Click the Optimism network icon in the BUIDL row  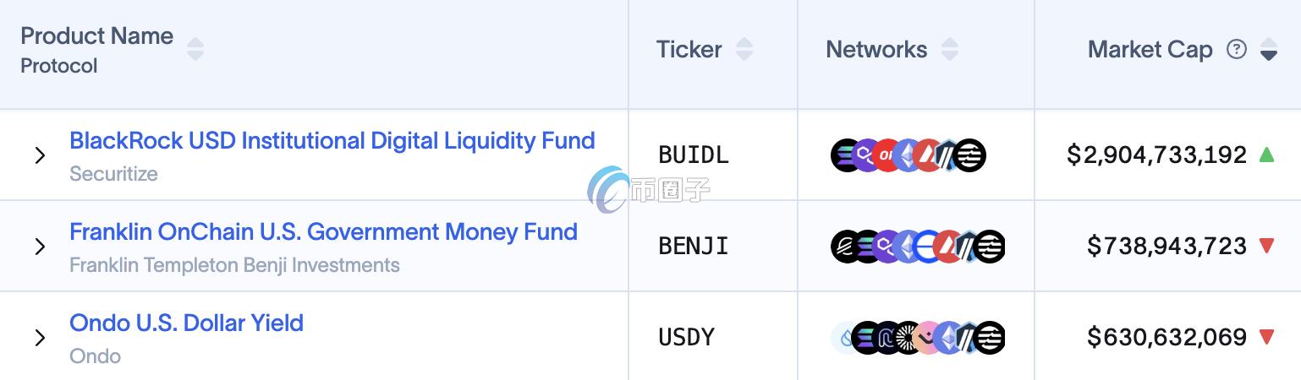(887, 155)
